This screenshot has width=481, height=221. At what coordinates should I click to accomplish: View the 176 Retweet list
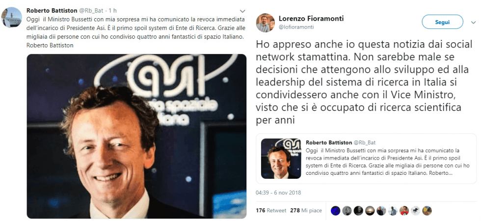tap(271, 211)
